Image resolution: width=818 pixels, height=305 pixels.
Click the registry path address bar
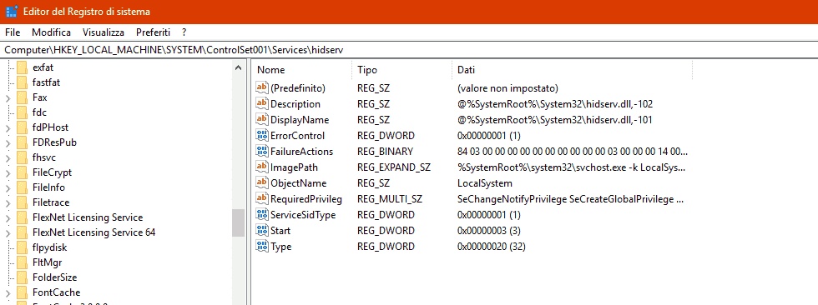[x=409, y=50]
